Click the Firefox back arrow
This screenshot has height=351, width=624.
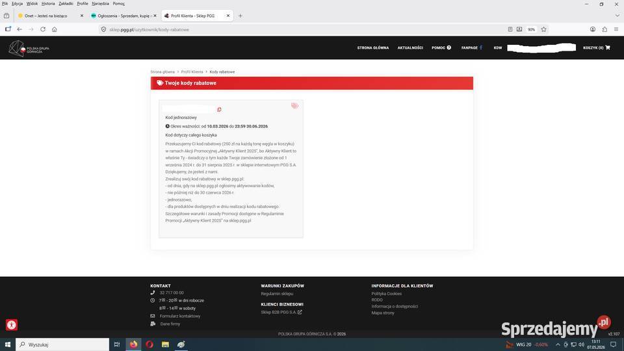(x=19, y=29)
